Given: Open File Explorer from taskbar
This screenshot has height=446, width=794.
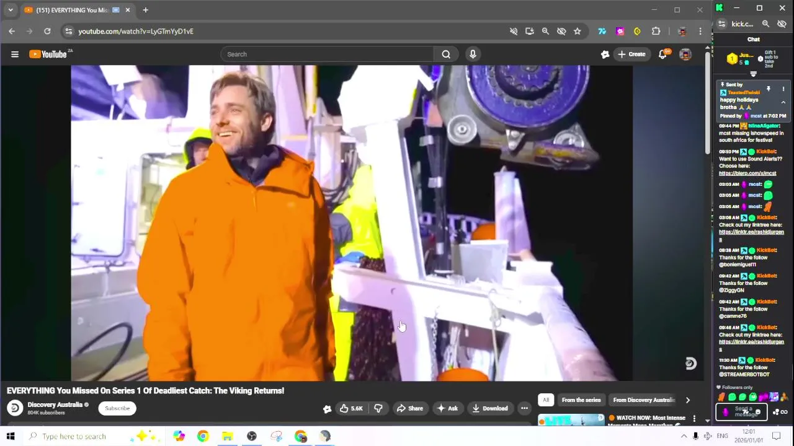Looking at the screenshot, I should (x=227, y=436).
